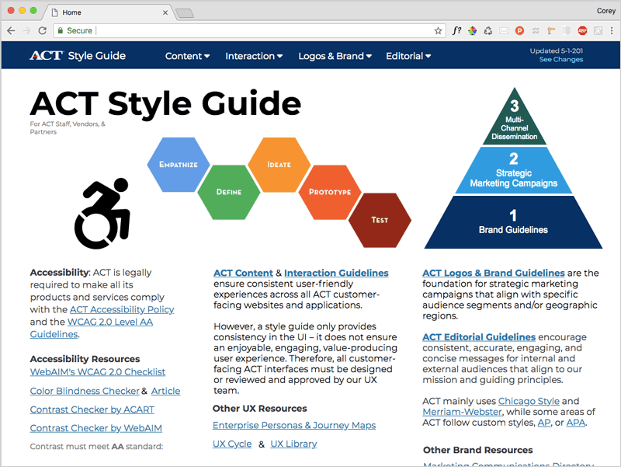Screen dimensions: 621x467
Task: Click the wheelchair accessibility icon
Action: (x=102, y=213)
